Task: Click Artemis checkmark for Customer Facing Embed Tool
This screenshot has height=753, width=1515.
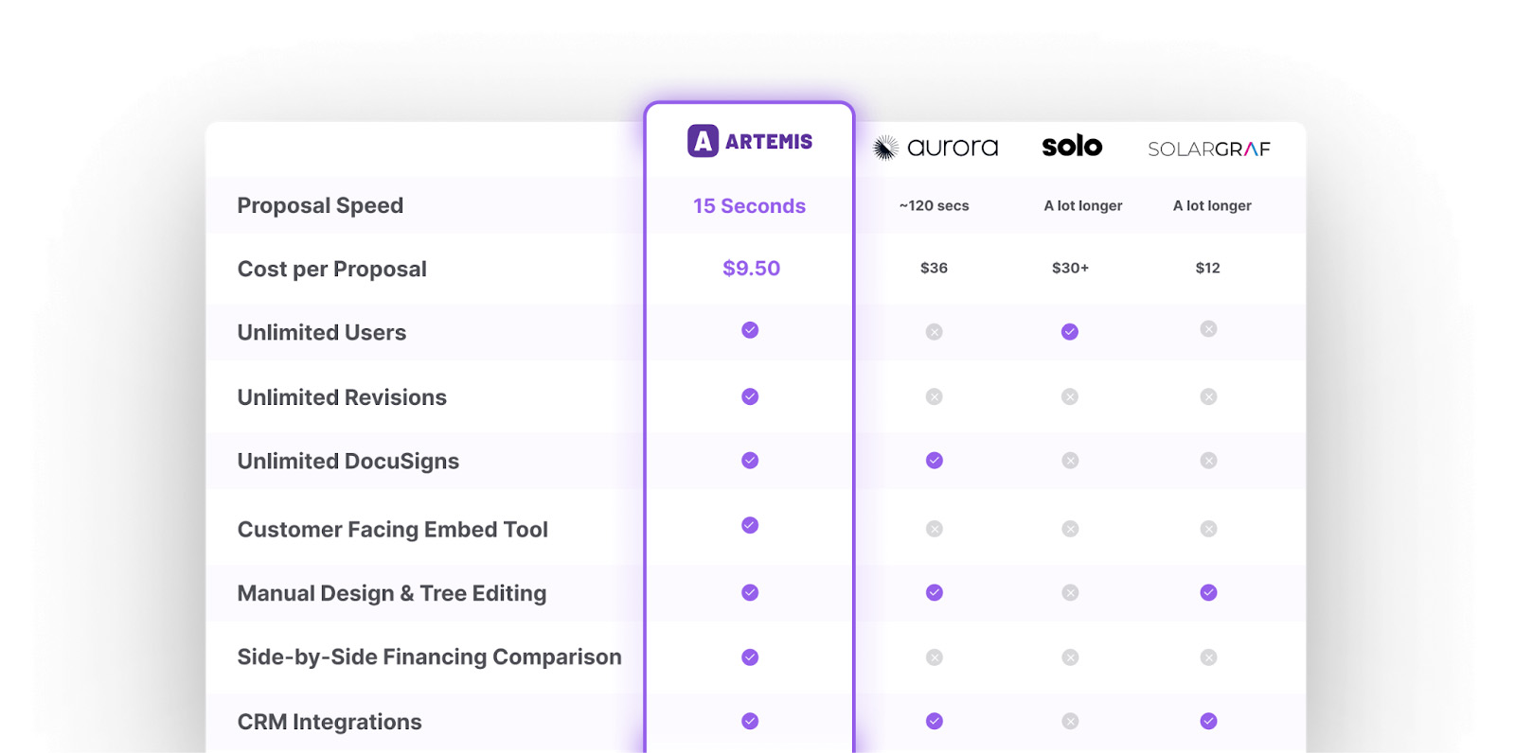Action: [750, 525]
